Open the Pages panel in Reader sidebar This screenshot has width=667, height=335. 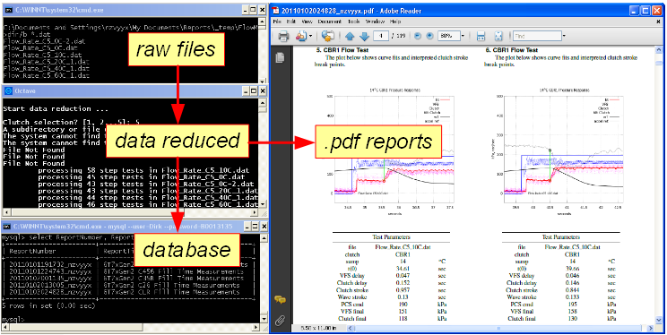[280, 57]
